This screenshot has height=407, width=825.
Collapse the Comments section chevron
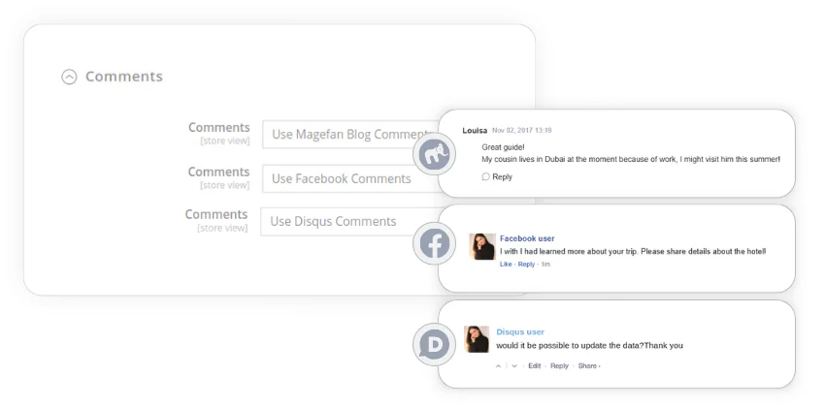pos(69,78)
